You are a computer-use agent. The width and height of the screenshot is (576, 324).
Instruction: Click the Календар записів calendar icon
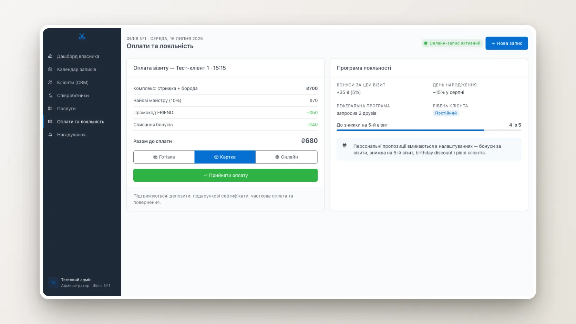[50, 69]
